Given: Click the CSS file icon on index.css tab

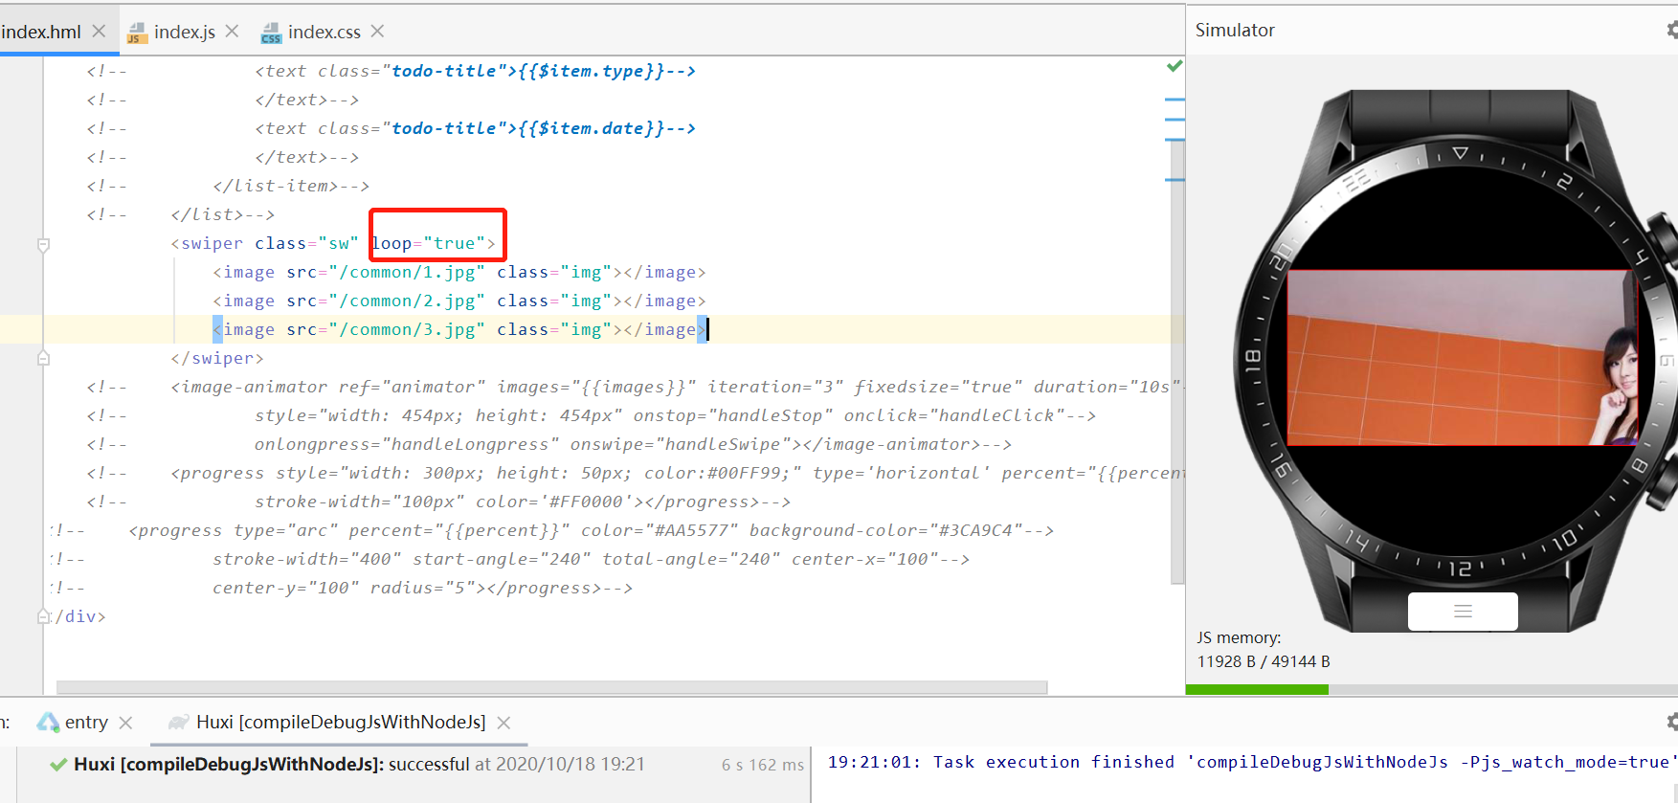Looking at the screenshot, I should tap(272, 33).
